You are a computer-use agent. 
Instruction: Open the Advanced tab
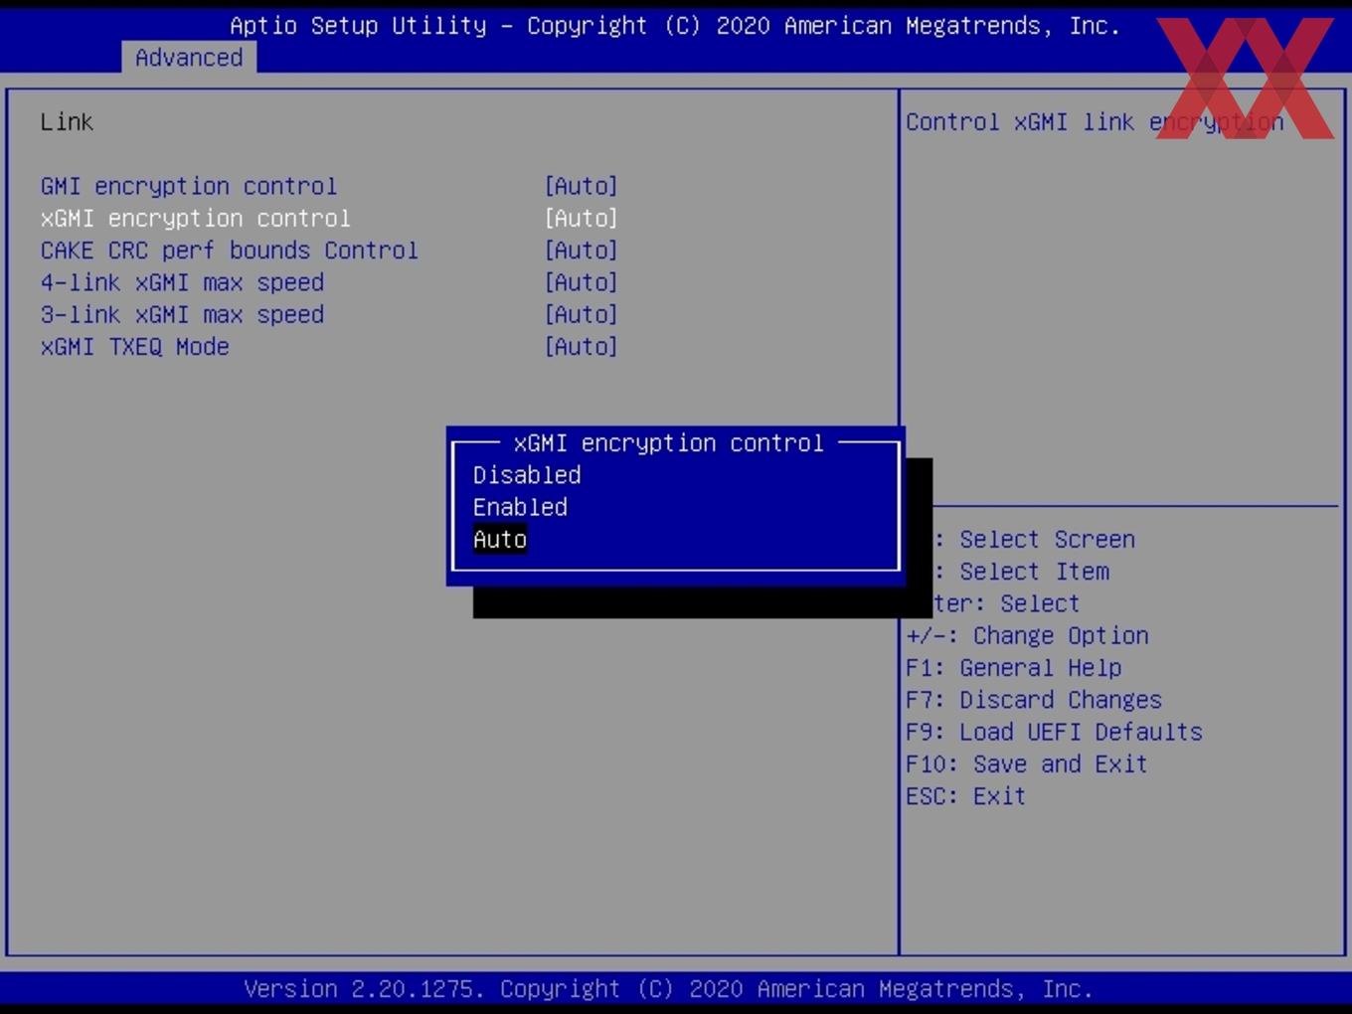pos(189,58)
